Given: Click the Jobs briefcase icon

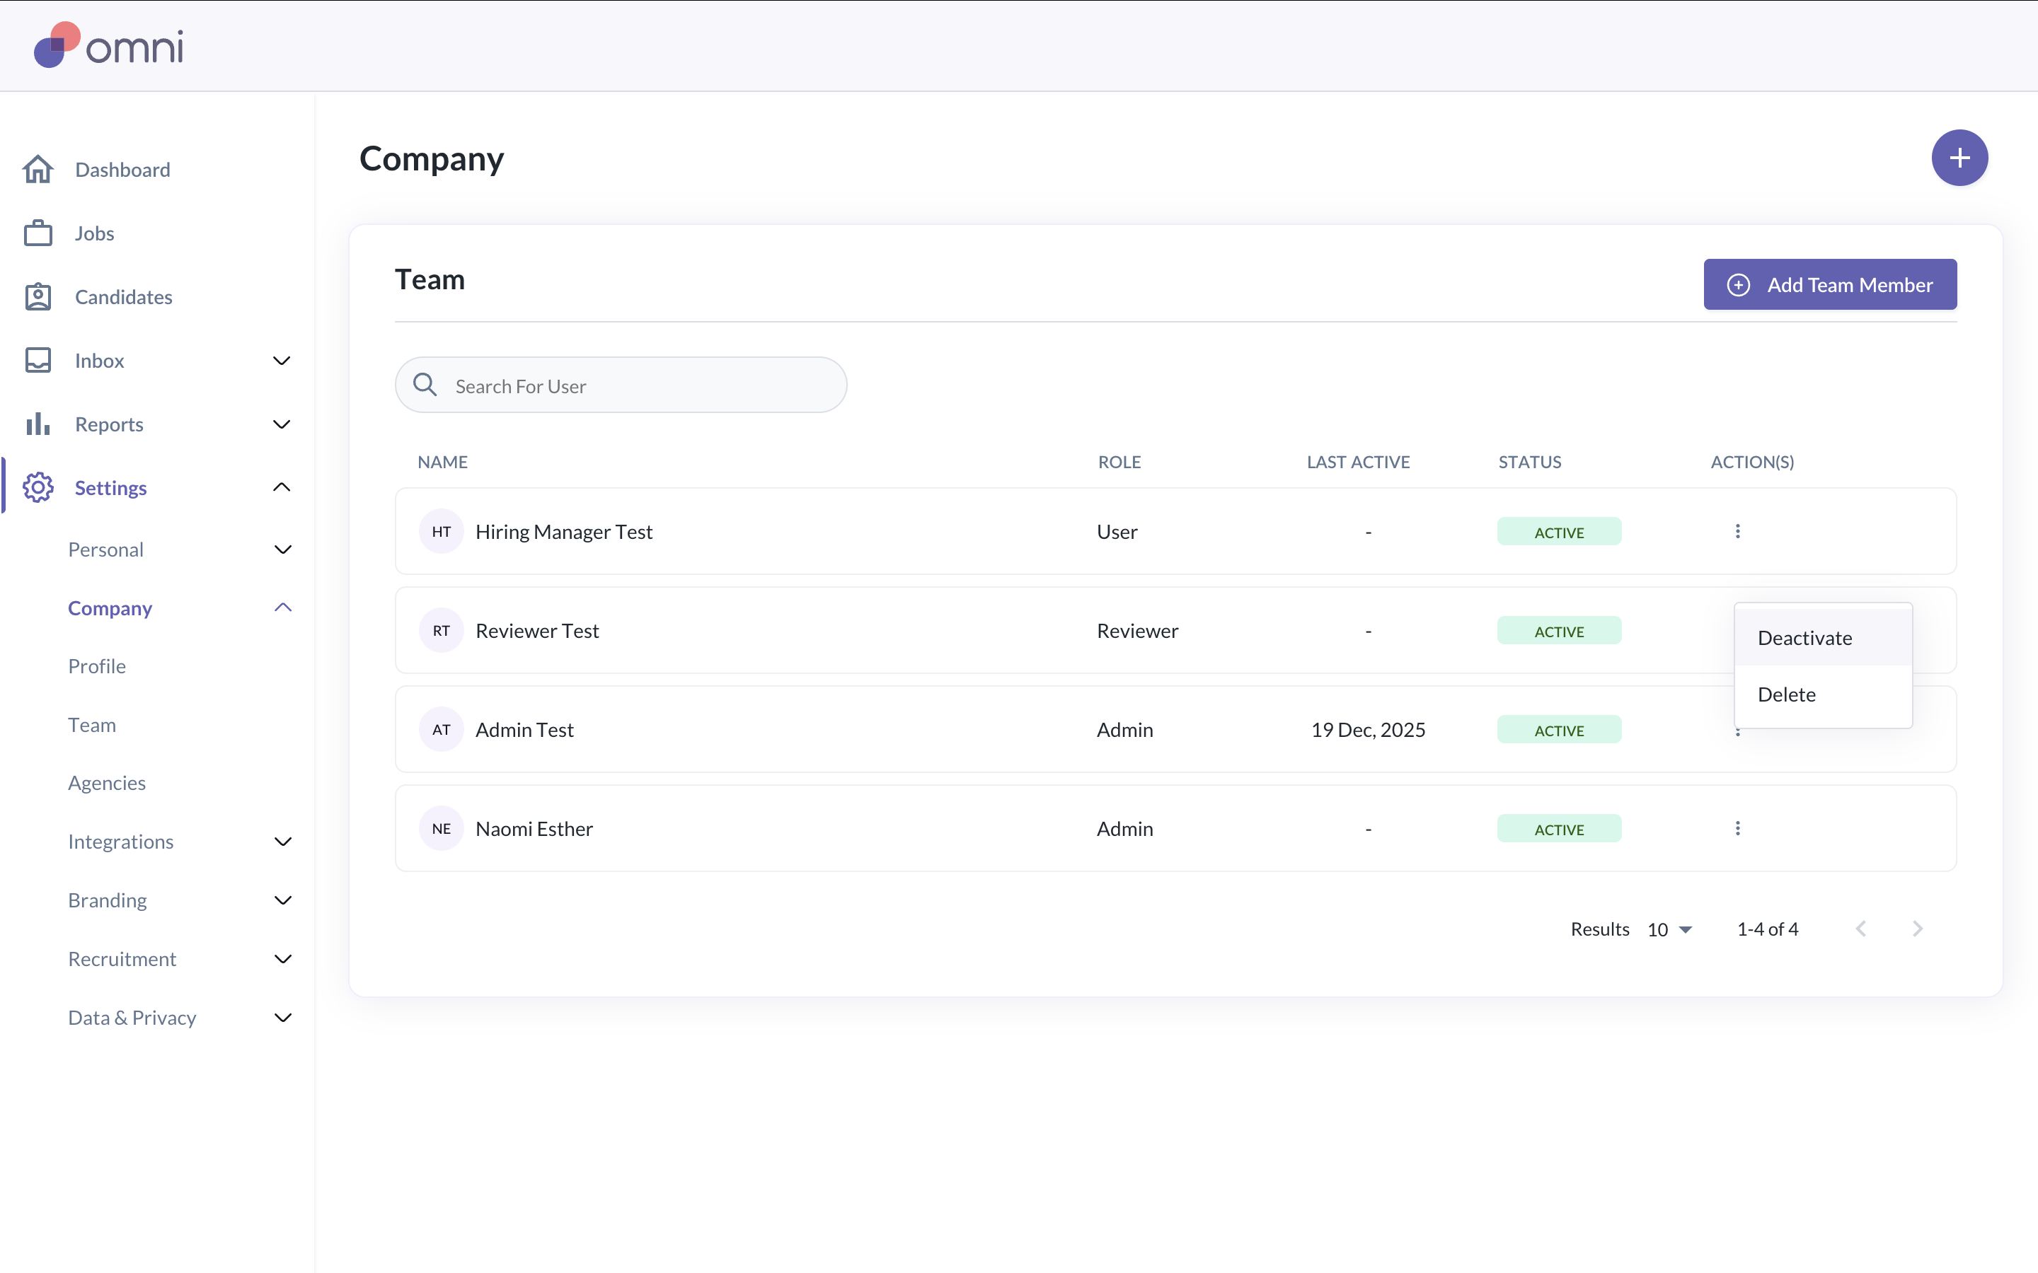Looking at the screenshot, I should pos(38,233).
